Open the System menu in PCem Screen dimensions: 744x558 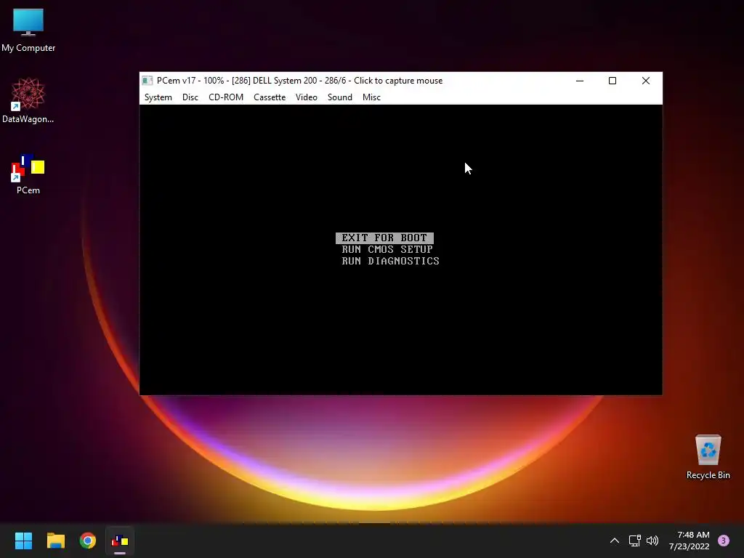tap(158, 97)
